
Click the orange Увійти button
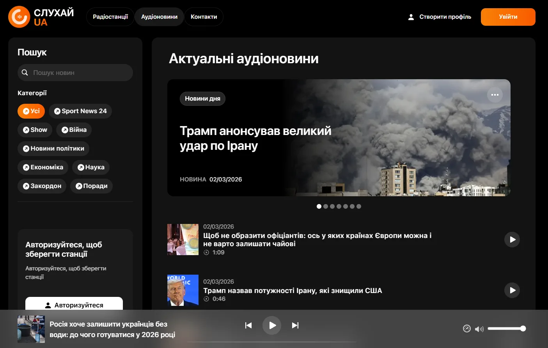508,17
